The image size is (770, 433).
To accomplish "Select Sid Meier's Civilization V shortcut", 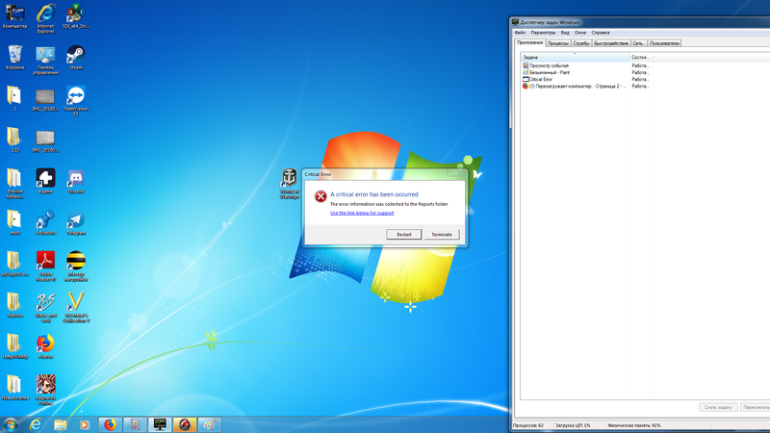I will pyautogui.click(x=76, y=308).
